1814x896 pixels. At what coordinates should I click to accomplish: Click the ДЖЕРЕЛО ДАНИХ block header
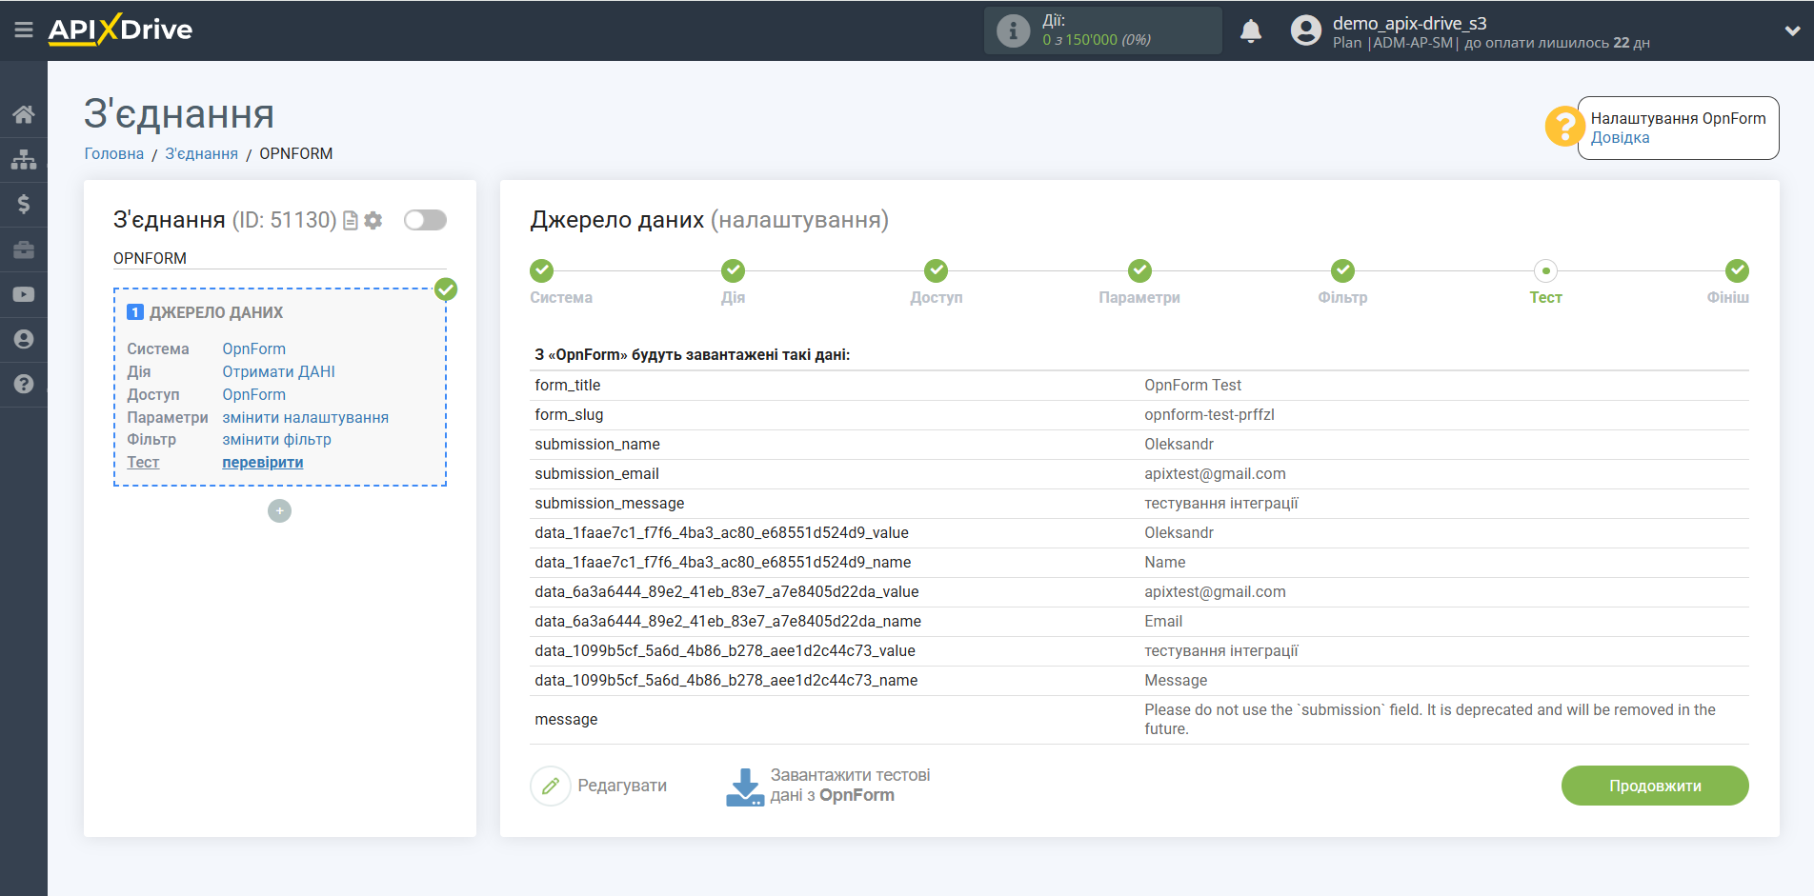[x=216, y=312]
